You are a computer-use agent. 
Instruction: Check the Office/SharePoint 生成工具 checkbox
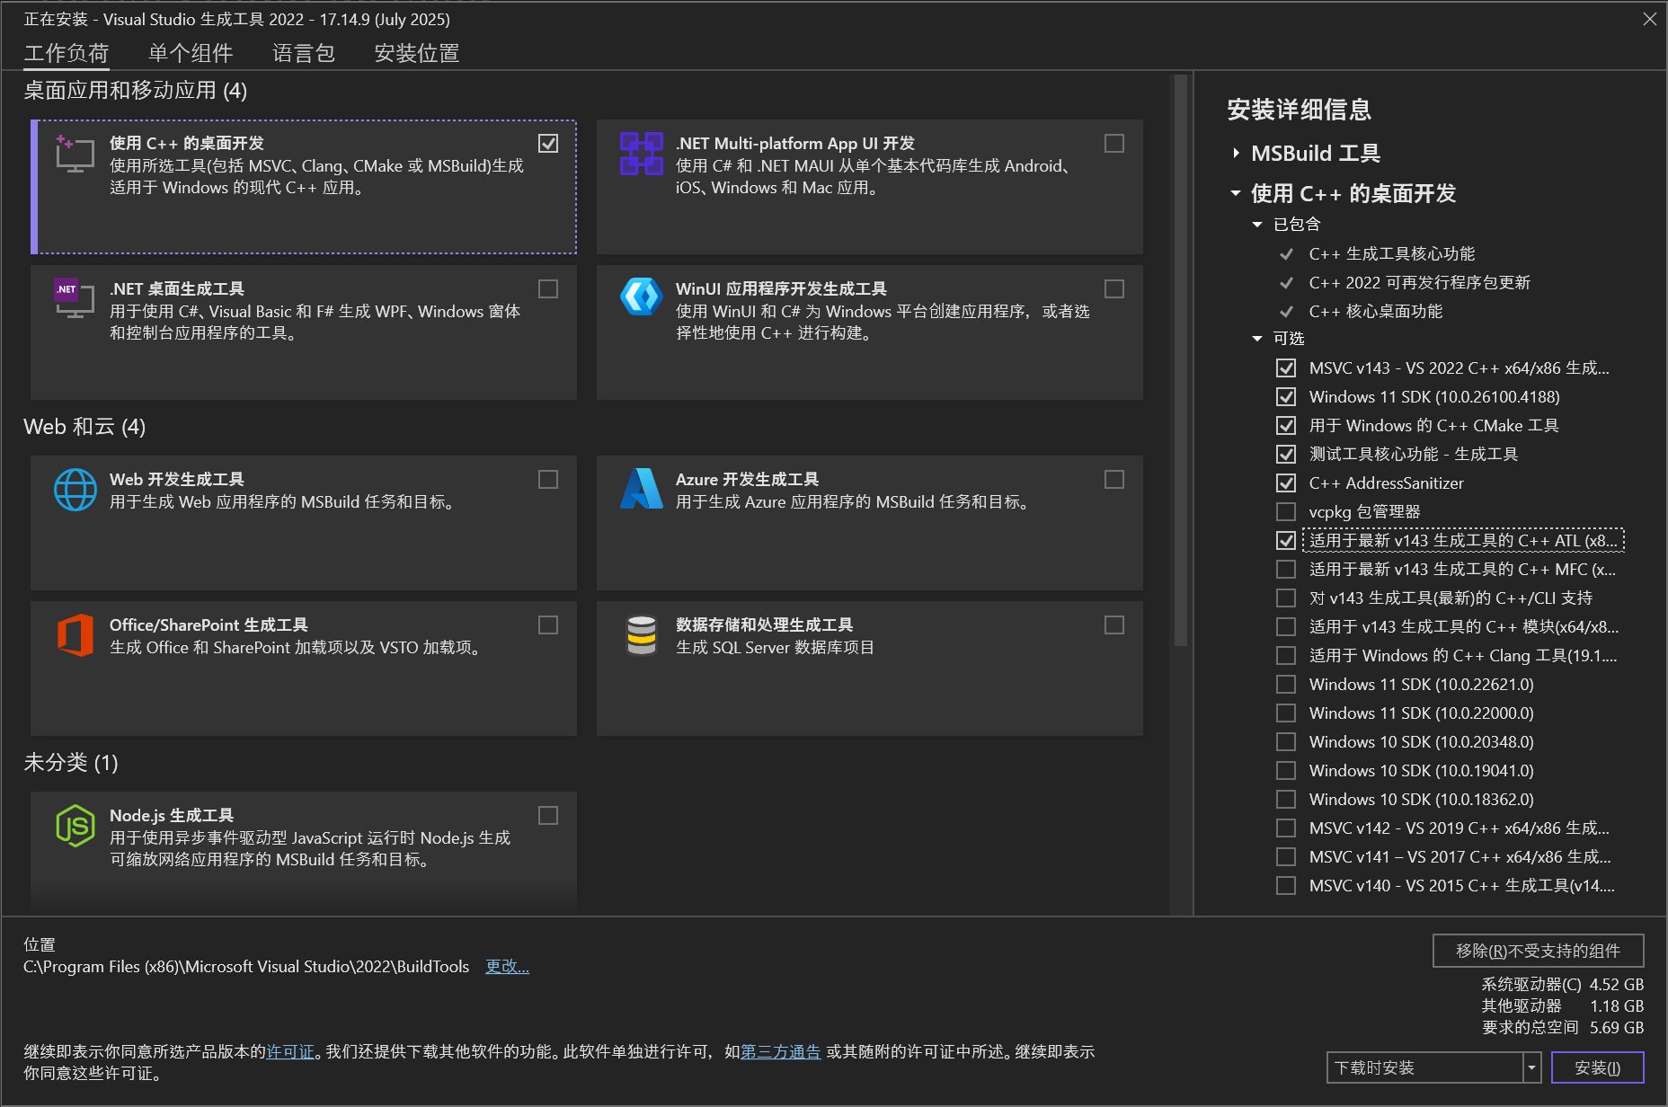coord(548,625)
